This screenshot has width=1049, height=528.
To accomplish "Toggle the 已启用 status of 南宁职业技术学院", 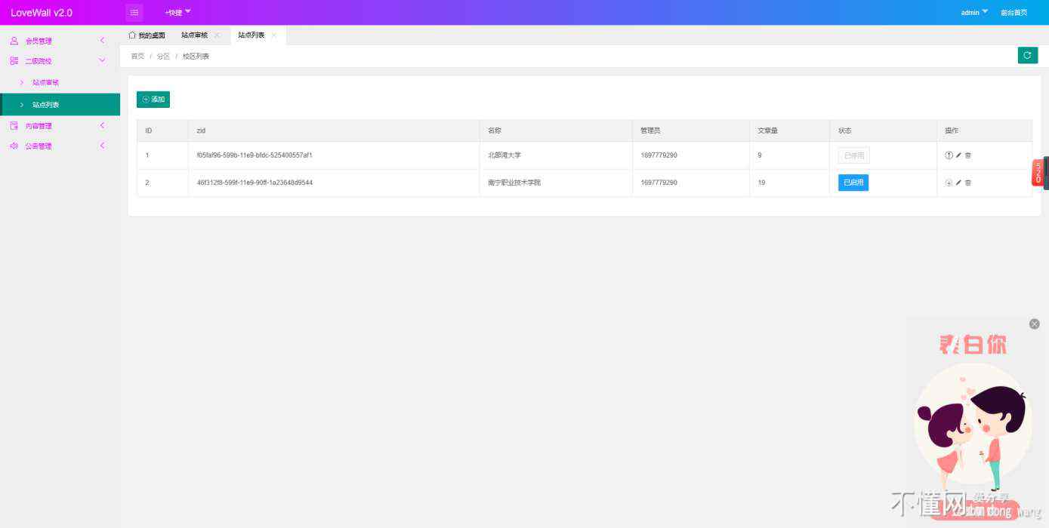I will [x=853, y=183].
